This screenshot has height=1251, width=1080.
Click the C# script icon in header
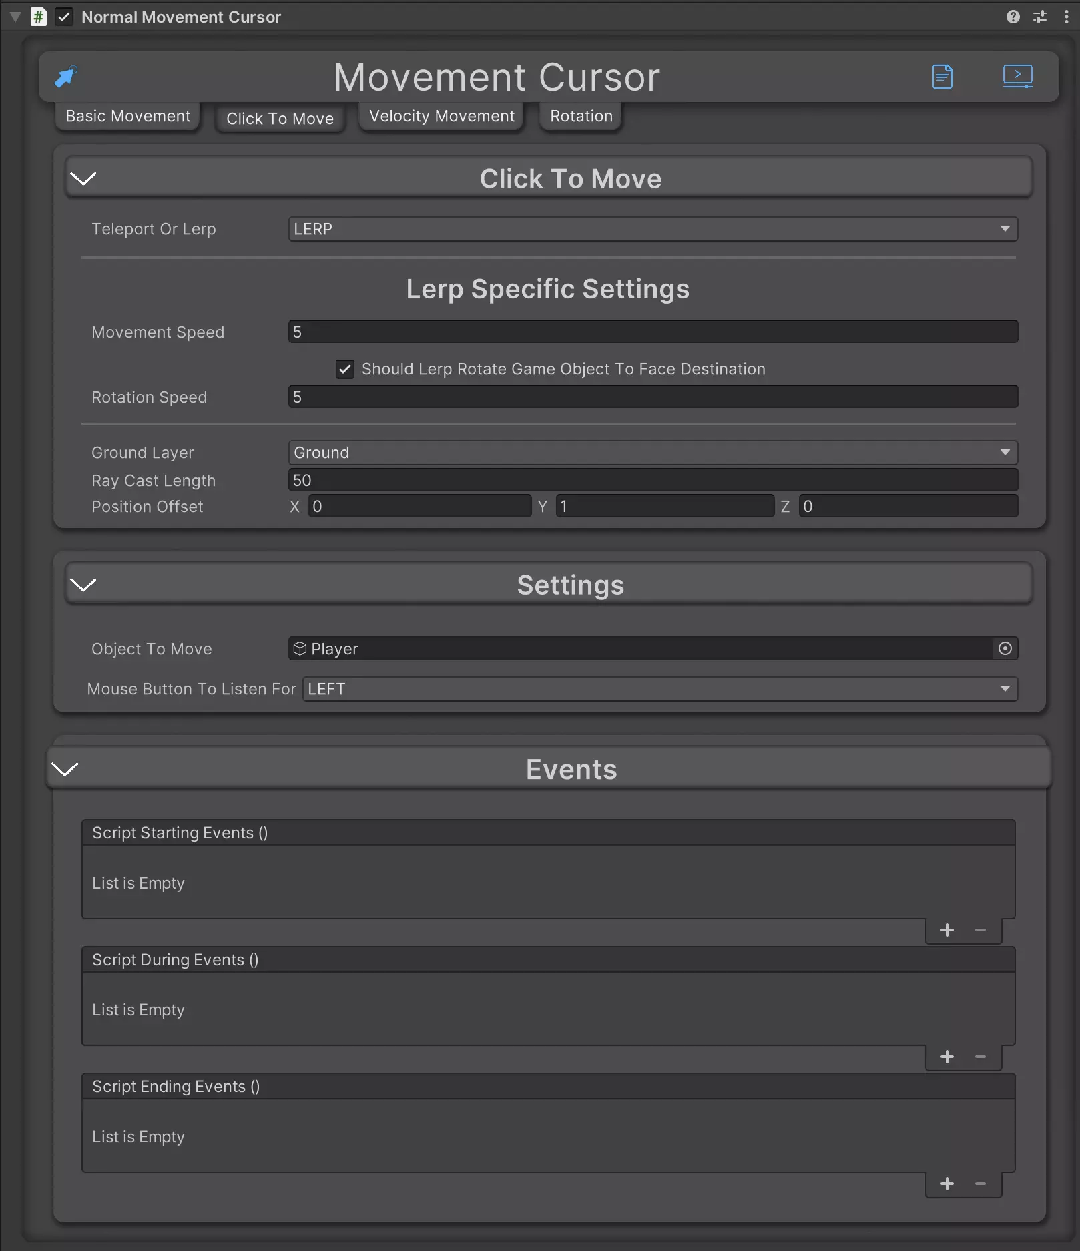click(x=39, y=17)
